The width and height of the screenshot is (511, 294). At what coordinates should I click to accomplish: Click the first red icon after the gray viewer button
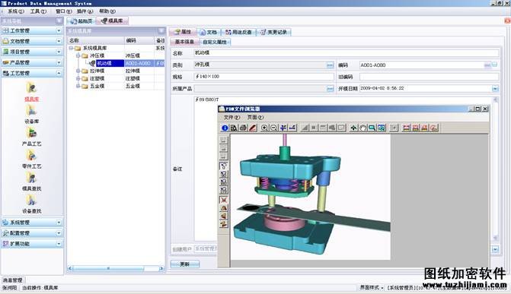[406, 128]
